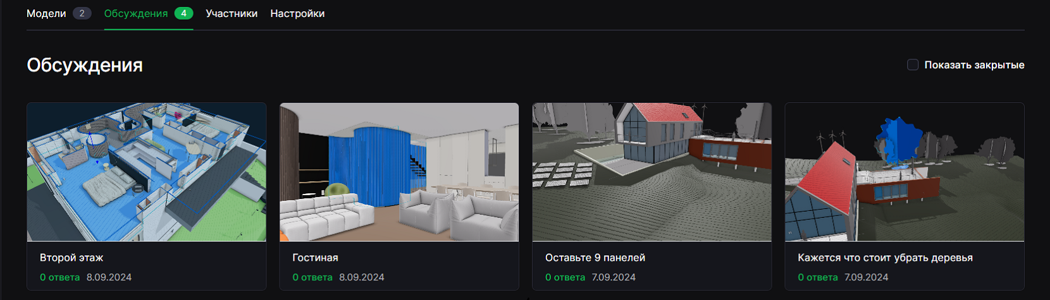Click the Оставьте 9 панелей title
This screenshot has width=1050, height=300.
[x=595, y=258]
